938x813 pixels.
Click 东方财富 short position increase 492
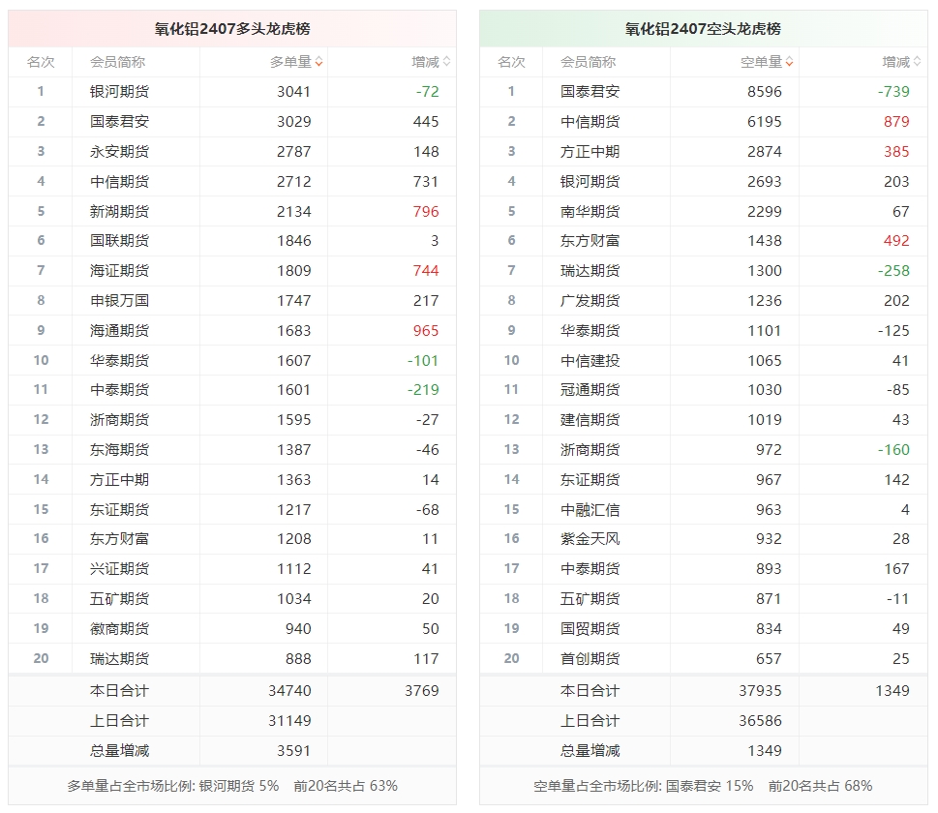tap(896, 240)
